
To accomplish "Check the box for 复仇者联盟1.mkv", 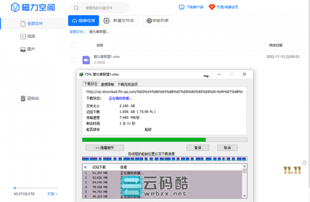I will [73, 60].
